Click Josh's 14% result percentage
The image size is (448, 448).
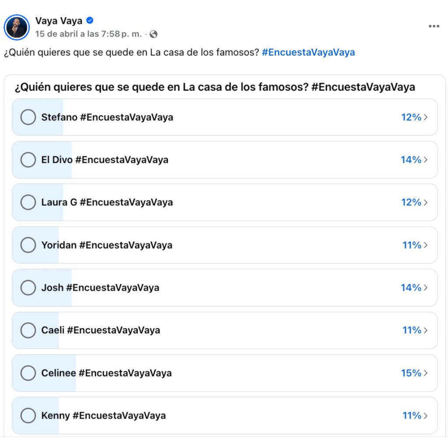411,287
